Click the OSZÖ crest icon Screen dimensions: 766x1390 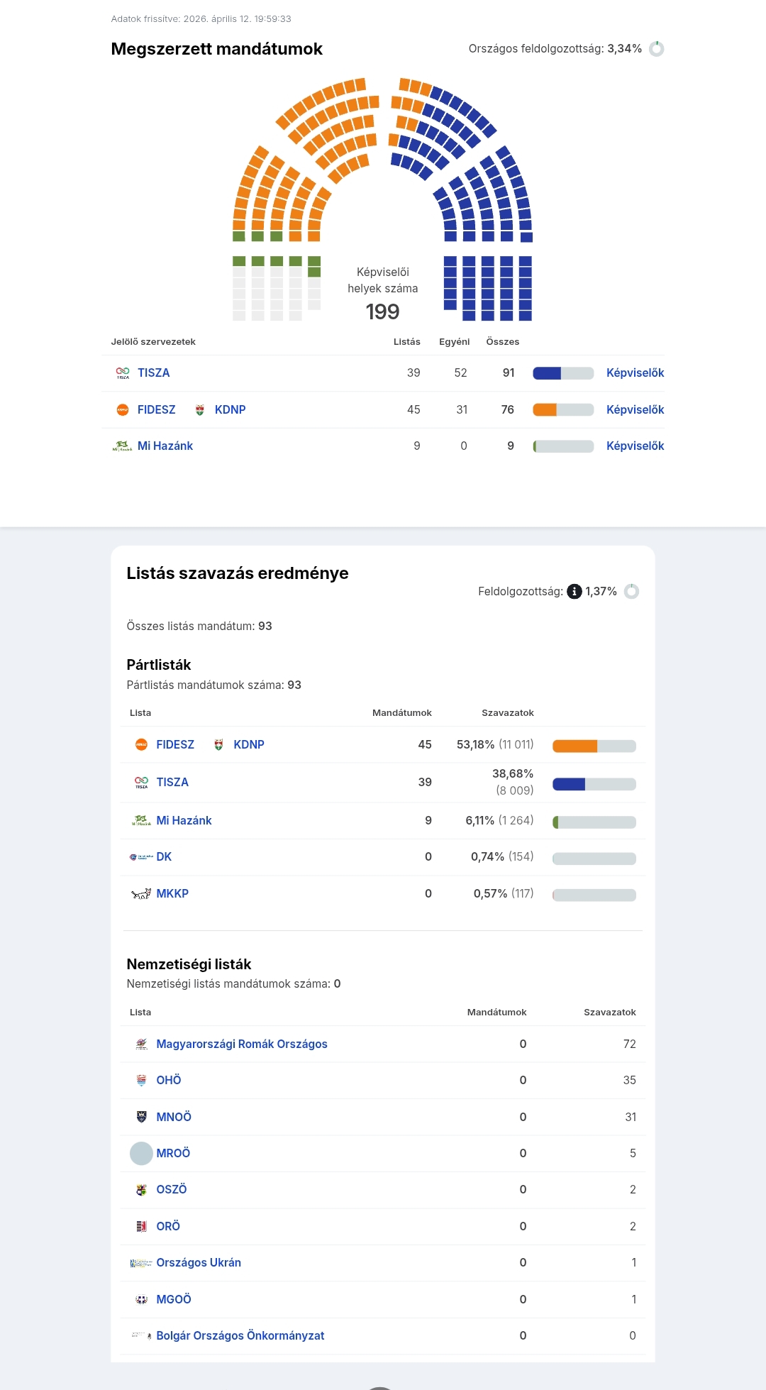tap(141, 1190)
